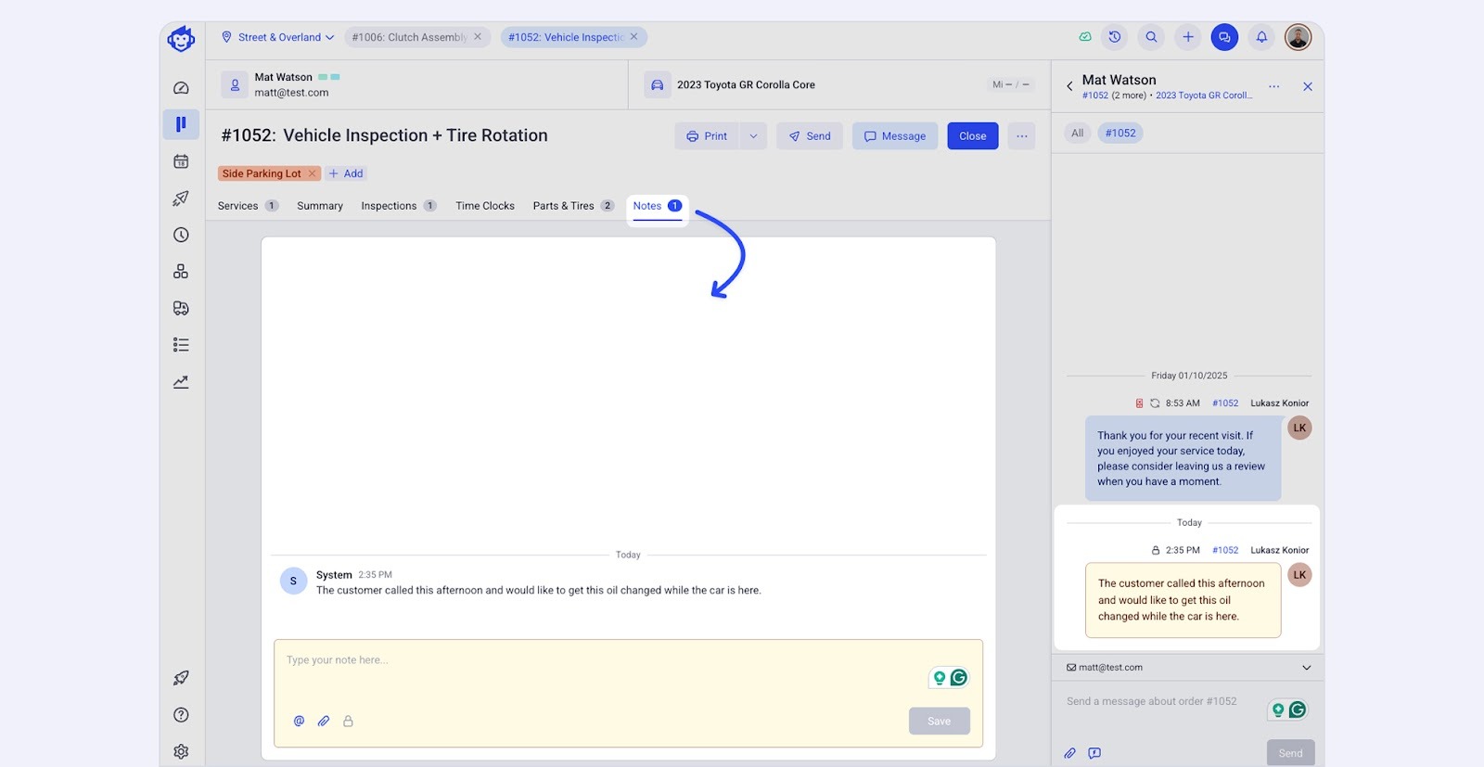Click the Print button
Image resolution: width=1484 pixels, height=767 pixels.
coord(707,136)
